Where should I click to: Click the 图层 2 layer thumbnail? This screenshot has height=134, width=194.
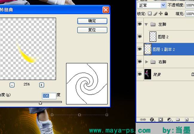tap(153, 37)
